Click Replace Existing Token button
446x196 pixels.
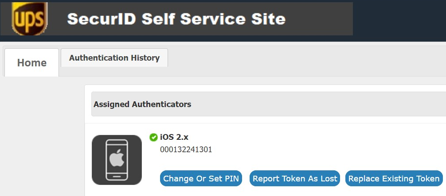click(x=394, y=178)
